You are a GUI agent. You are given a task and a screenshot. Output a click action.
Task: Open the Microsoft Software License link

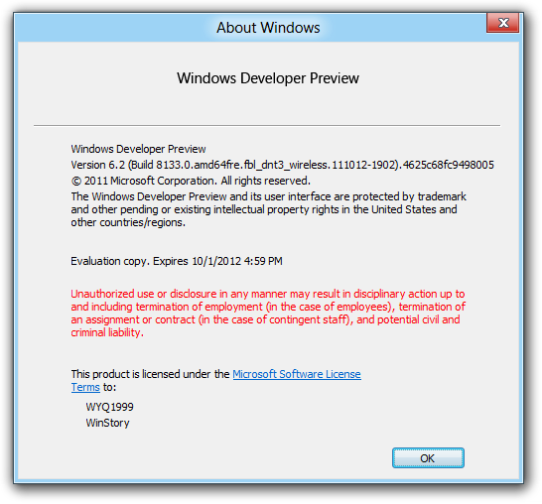coord(297,374)
